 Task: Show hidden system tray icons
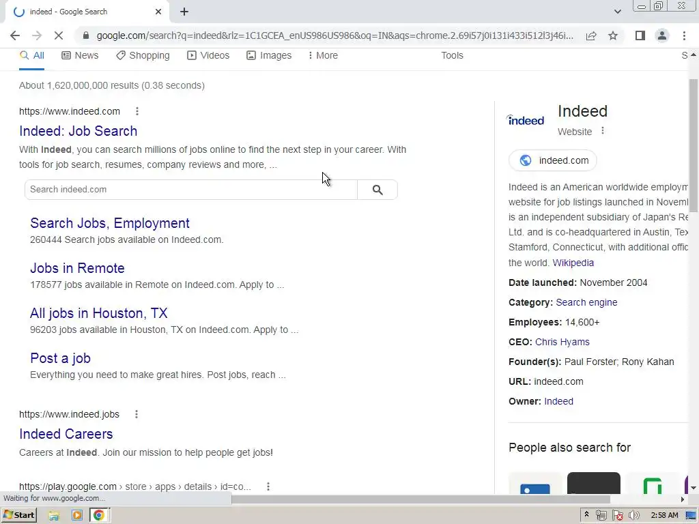[586, 514]
